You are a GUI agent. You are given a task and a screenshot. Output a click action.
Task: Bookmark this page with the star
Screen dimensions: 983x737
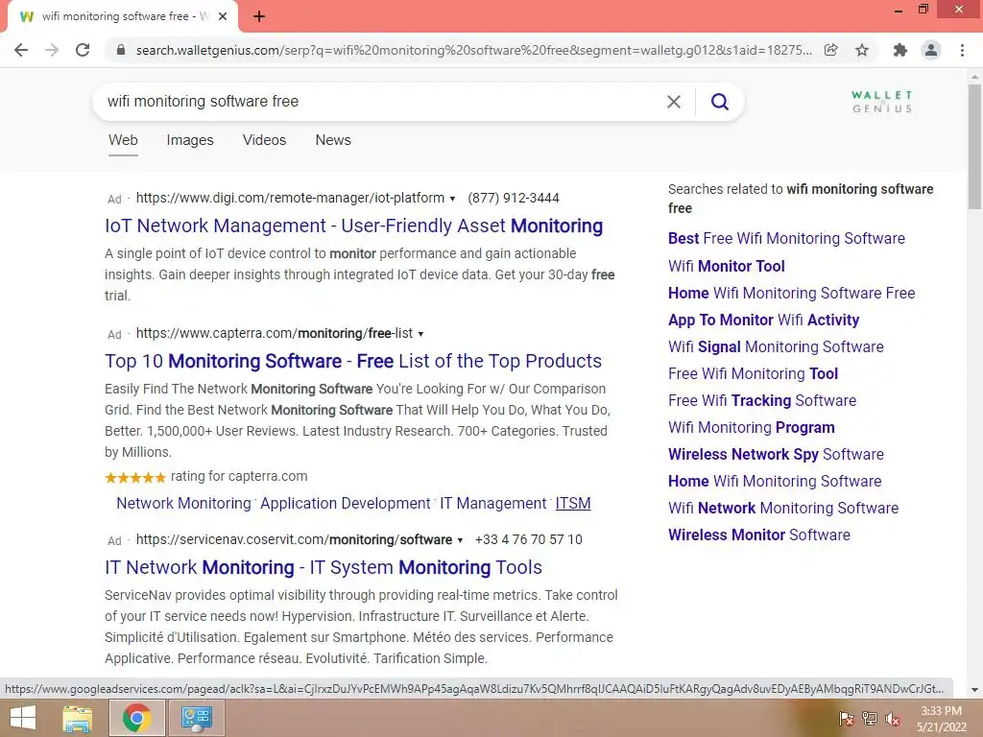pos(862,50)
